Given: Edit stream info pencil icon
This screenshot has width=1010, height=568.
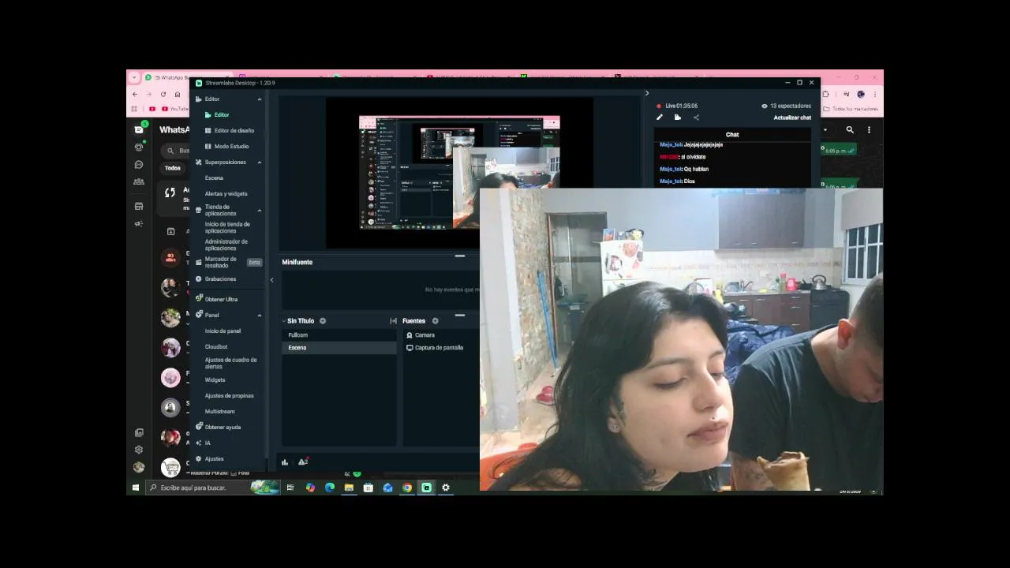Looking at the screenshot, I should click(660, 118).
